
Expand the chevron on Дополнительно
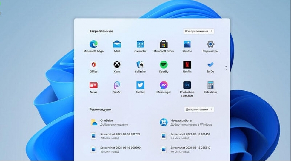coord(211,109)
